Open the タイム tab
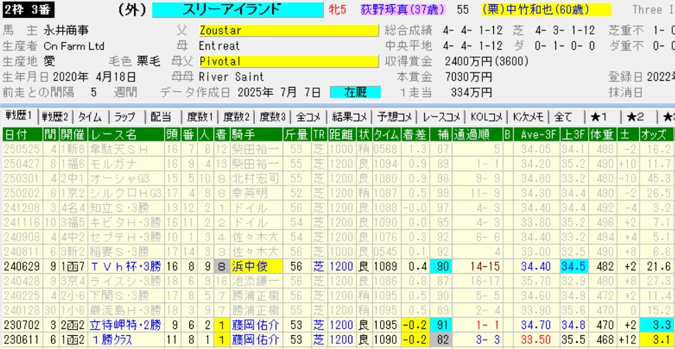Screen dimensions: 675x349 (90, 117)
